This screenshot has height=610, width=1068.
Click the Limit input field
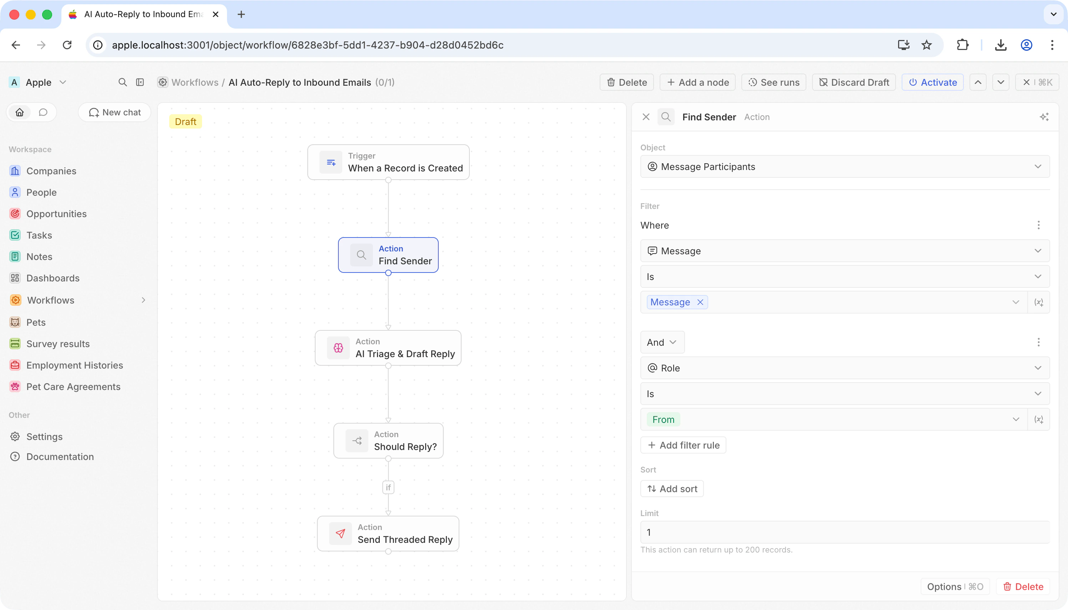845,532
